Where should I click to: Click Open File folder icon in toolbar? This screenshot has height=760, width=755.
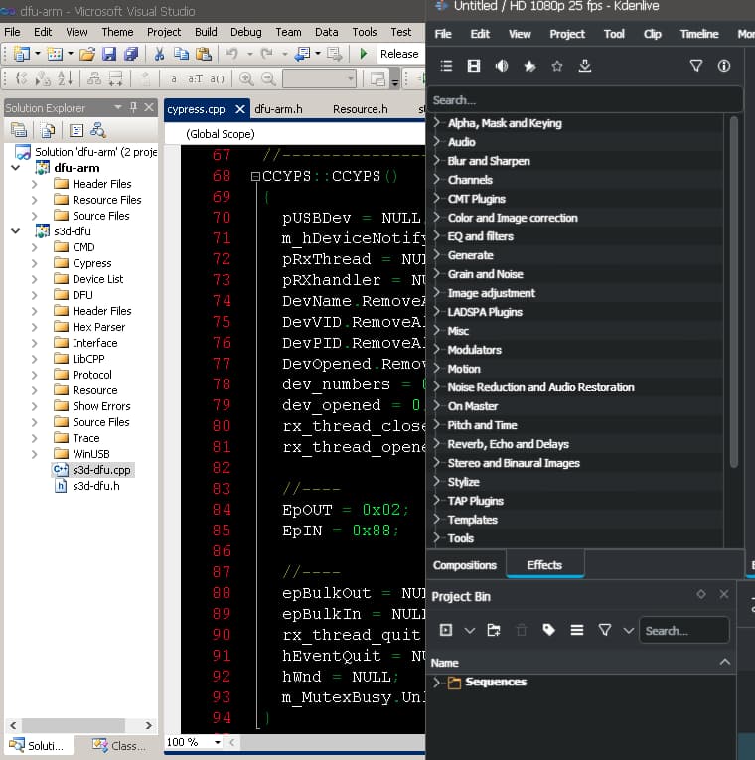click(x=87, y=54)
